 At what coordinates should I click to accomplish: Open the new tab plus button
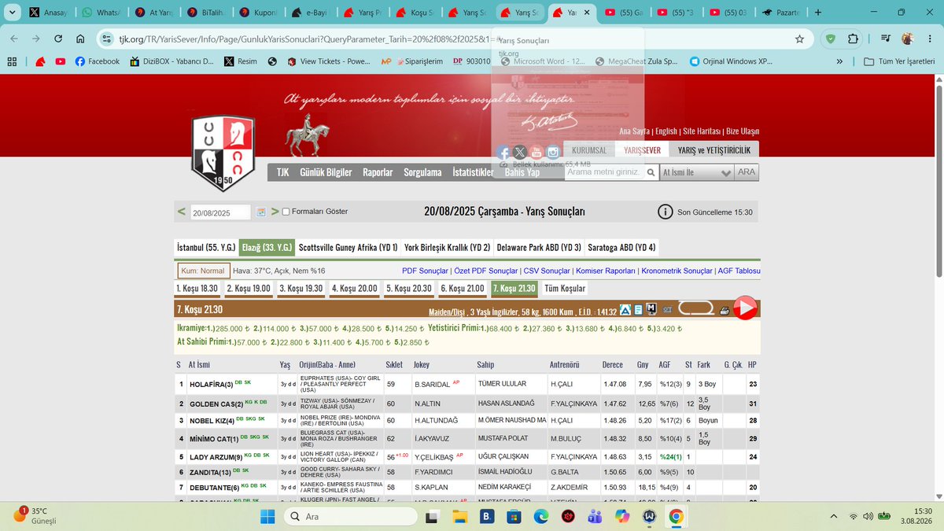click(818, 13)
